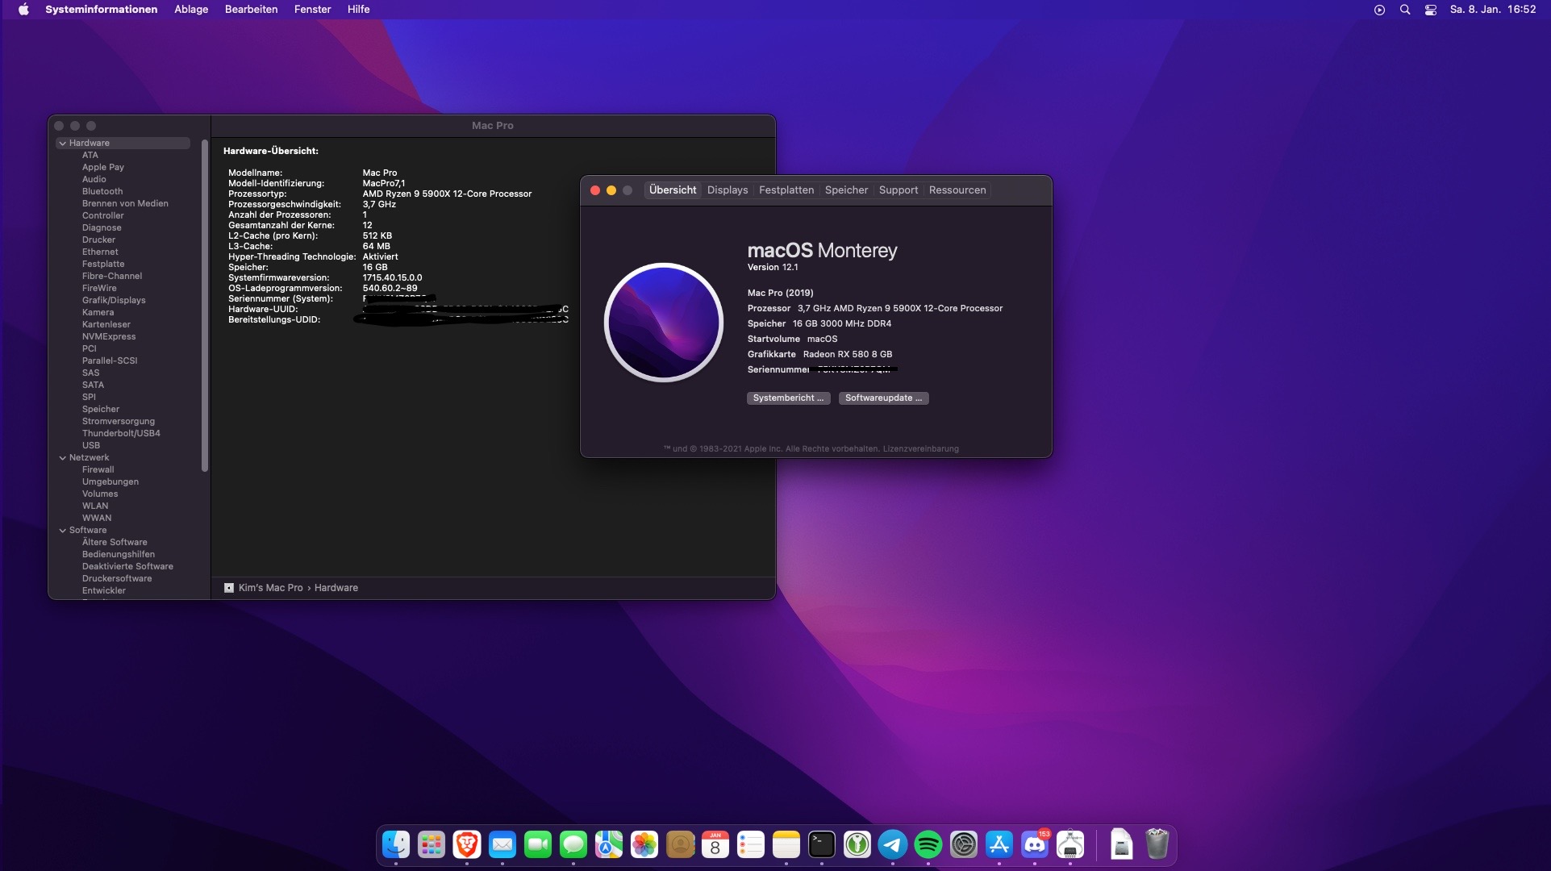Click the Spotlight search icon
Screen dimensions: 1551x871
click(1405, 10)
